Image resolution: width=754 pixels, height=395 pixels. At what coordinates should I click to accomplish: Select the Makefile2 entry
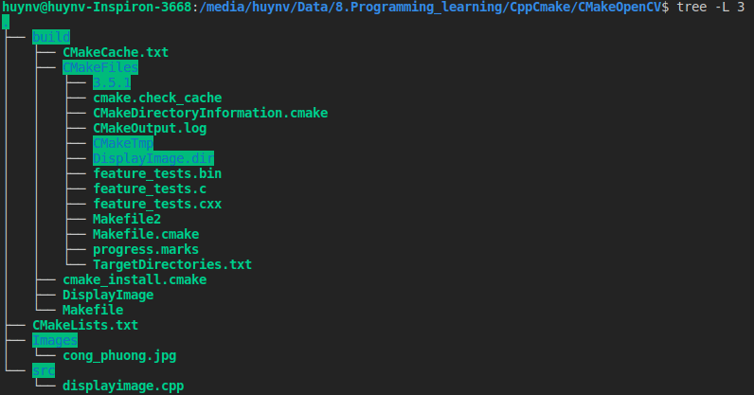(127, 219)
